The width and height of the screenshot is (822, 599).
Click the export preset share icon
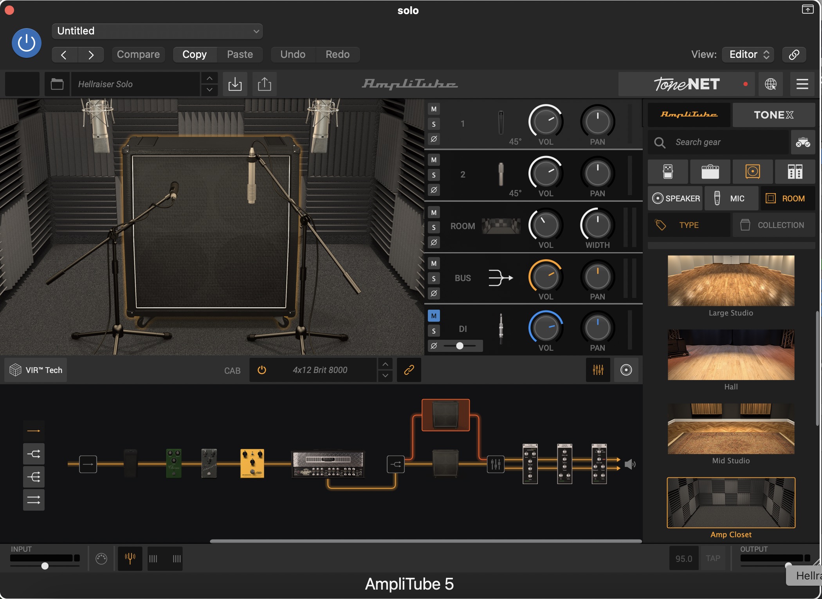point(265,84)
